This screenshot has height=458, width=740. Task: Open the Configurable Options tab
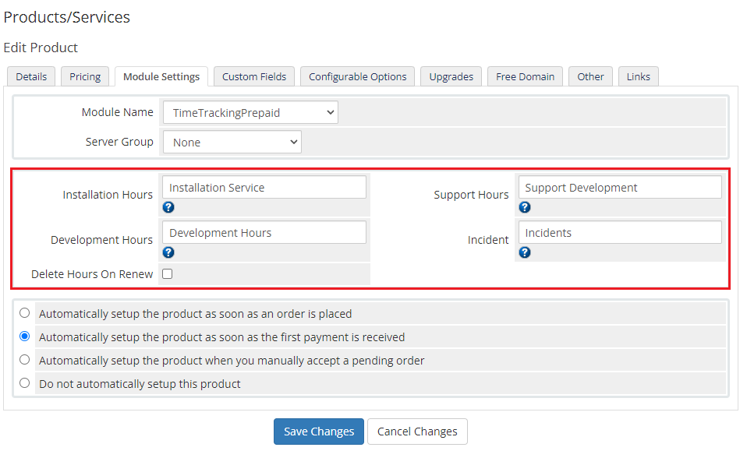(358, 77)
